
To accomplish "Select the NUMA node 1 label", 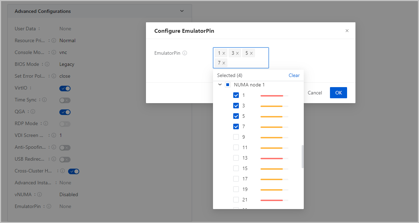I will tap(249, 85).
